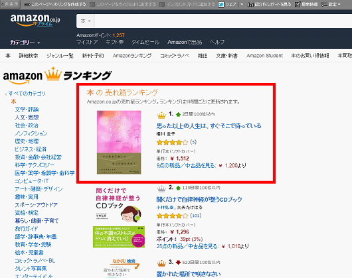The image size is (352, 278).
Task: Select 暮らし・健康・子育て category
Action: (37, 221)
